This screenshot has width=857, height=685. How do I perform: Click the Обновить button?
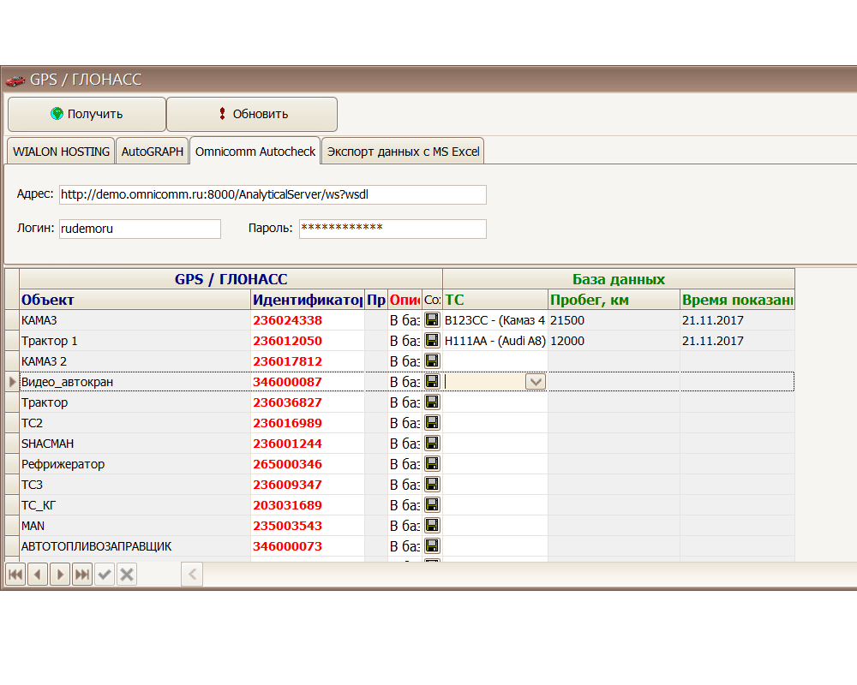pyautogui.click(x=252, y=114)
